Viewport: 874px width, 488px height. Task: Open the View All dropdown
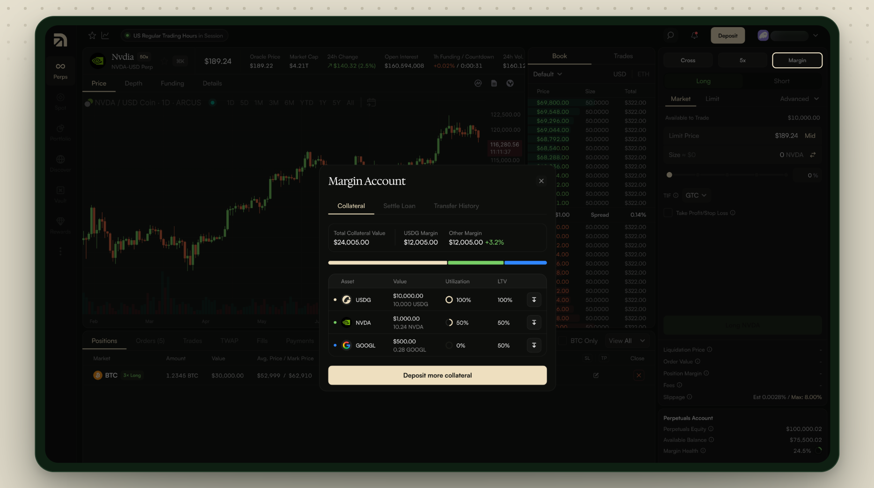626,341
